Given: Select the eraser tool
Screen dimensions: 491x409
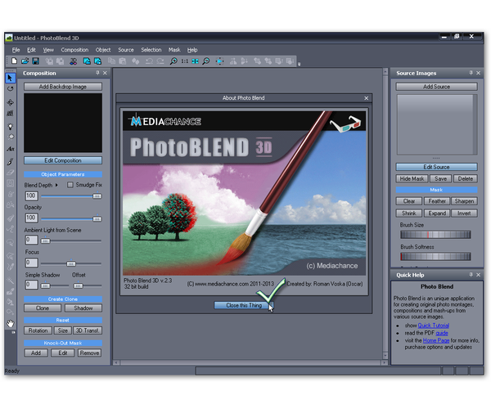Looking at the screenshot, I should (x=10, y=172).
